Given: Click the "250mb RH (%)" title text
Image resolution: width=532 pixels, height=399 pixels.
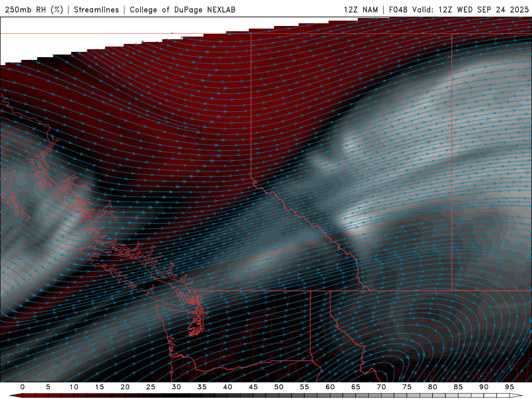Looking at the screenshot, I should click(x=34, y=9).
